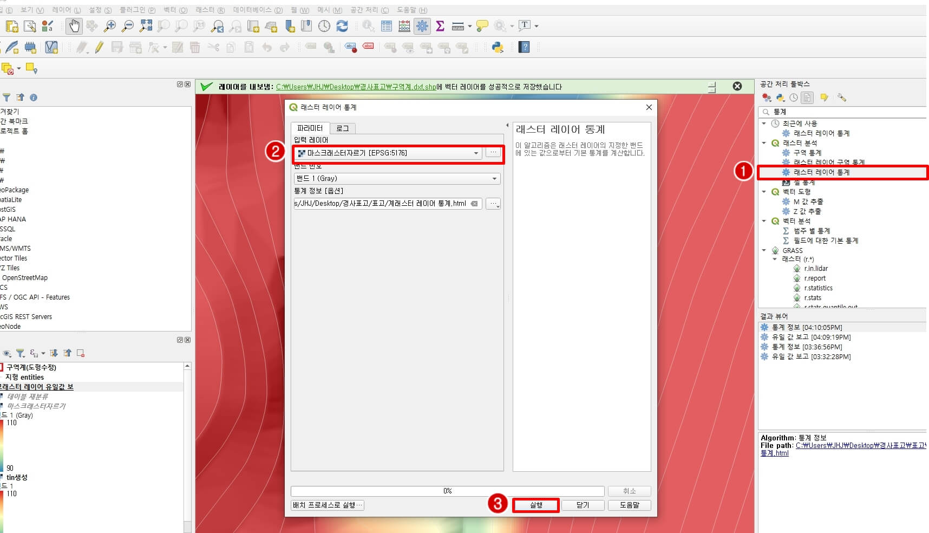929x533 pixels.
Task: Click the Help question mark toolbar icon
Action: (x=524, y=47)
